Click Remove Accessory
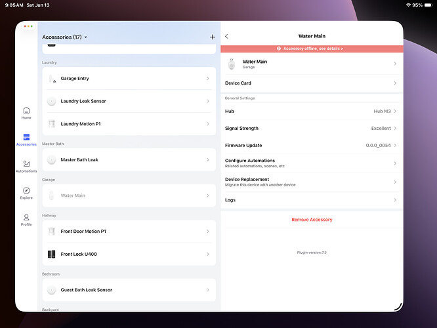The width and height of the screenshot is (437, 328). [x=312, y=220]
